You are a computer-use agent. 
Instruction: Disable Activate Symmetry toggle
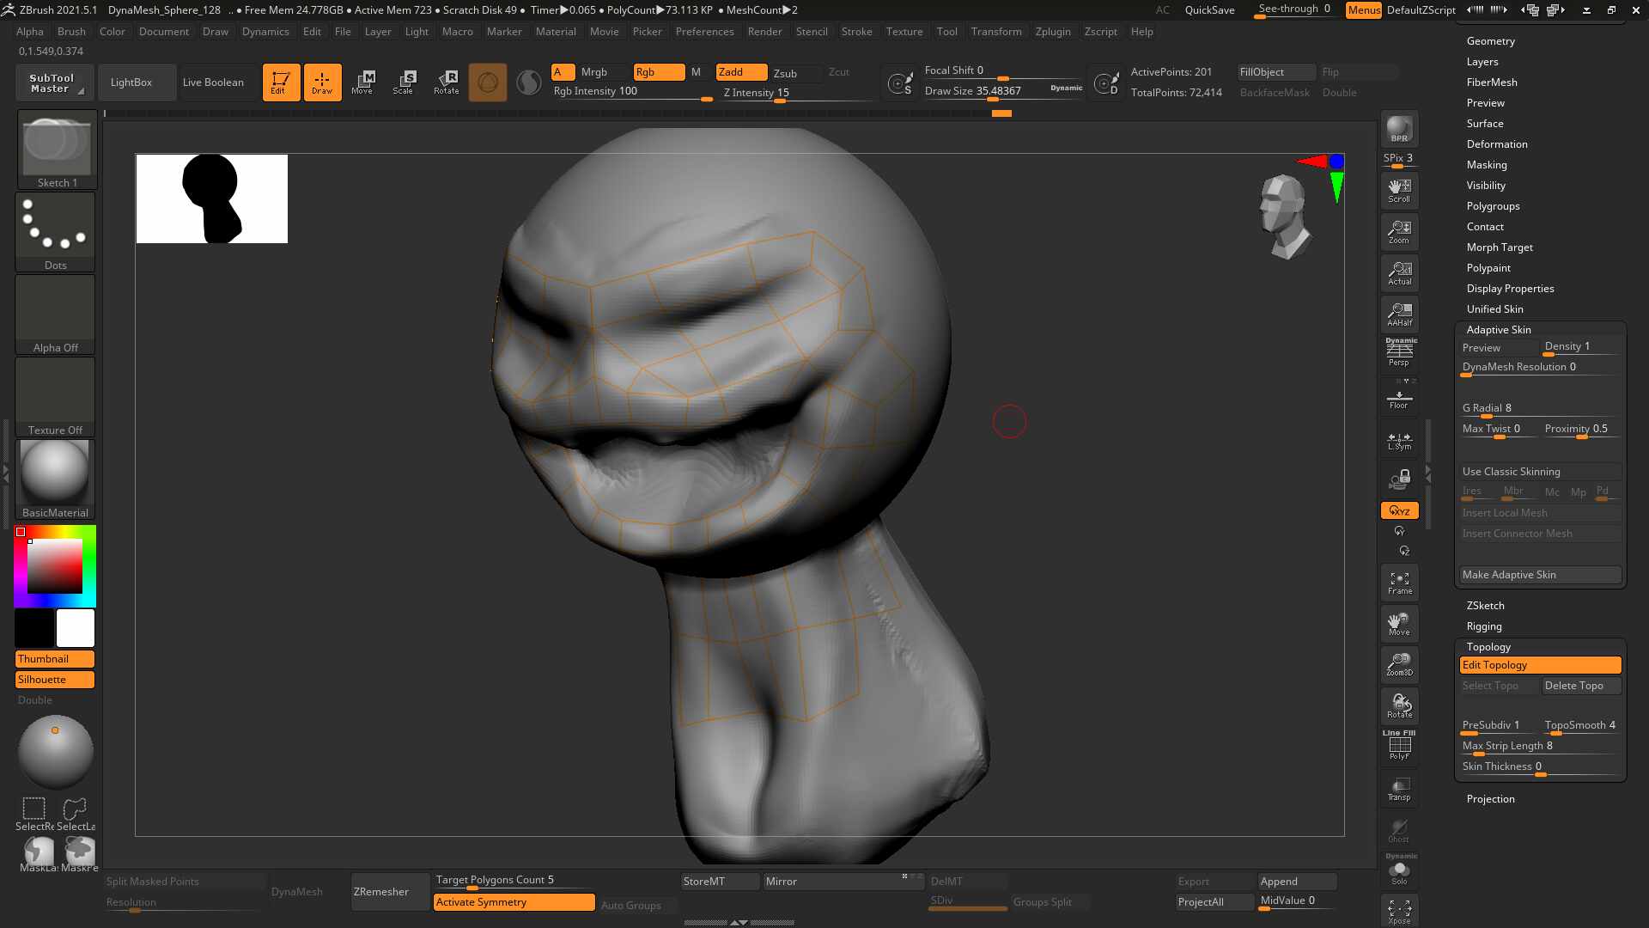tap(514, 902)
